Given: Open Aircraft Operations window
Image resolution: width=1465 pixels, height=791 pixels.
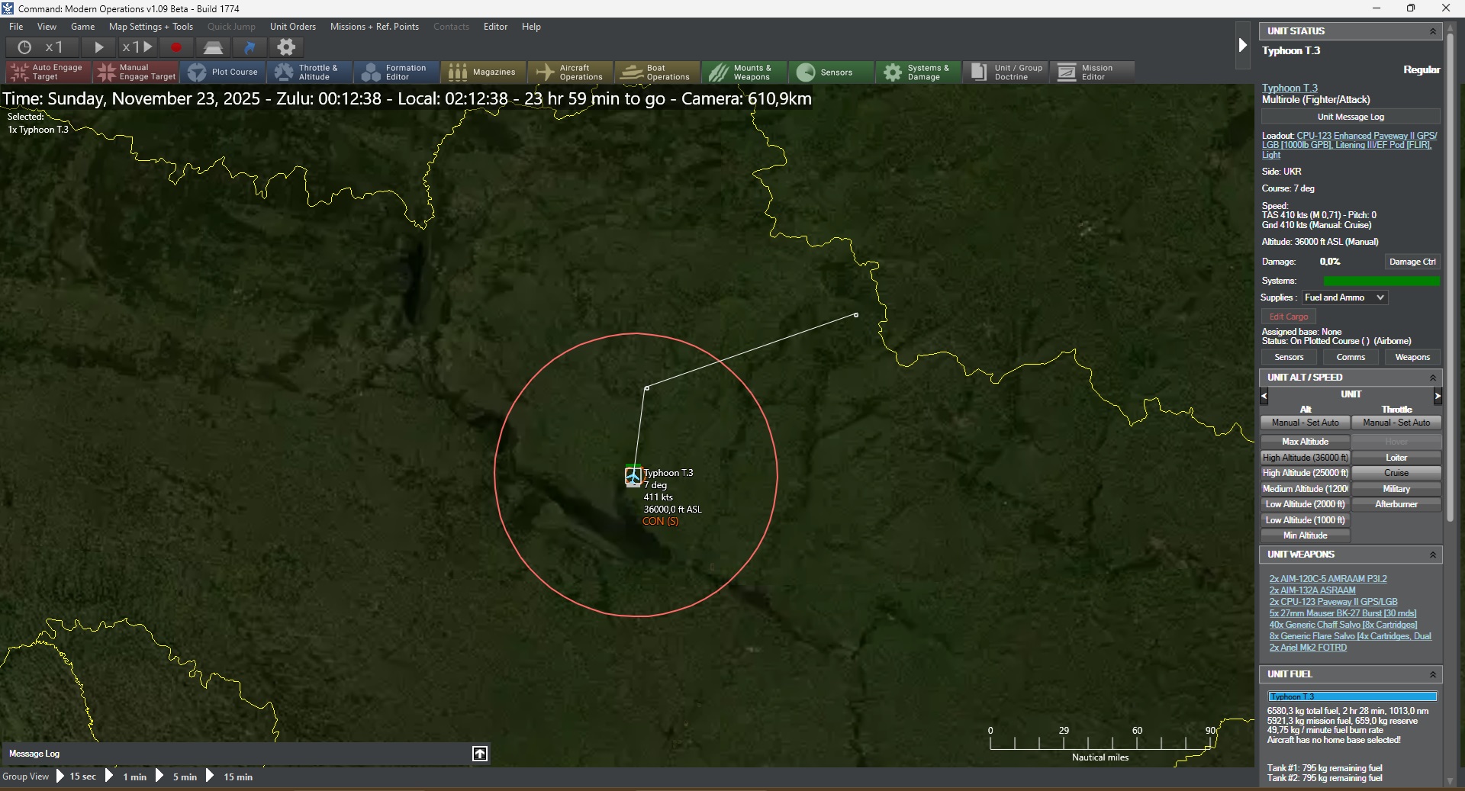Looking at the screenshot, I should click(571, 72).
